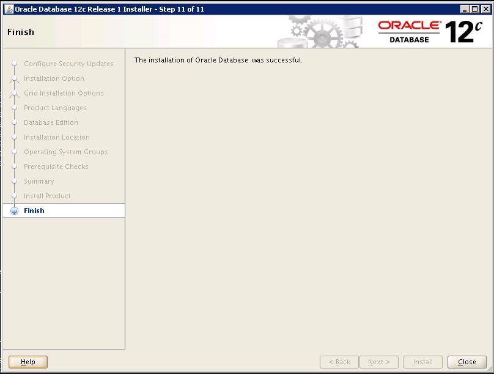
Task: Maximize the installer window
Action: click(475, 9)
